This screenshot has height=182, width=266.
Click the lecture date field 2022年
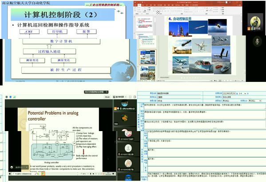(x=229, y=93)
